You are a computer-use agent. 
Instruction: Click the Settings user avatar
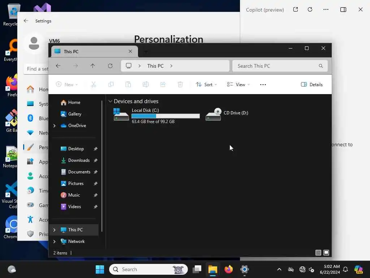tap(34, 43)
